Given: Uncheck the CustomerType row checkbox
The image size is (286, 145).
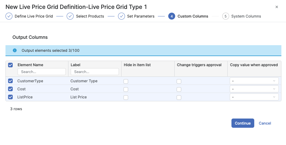Looking at the screenshot, I should coord(10,81).
